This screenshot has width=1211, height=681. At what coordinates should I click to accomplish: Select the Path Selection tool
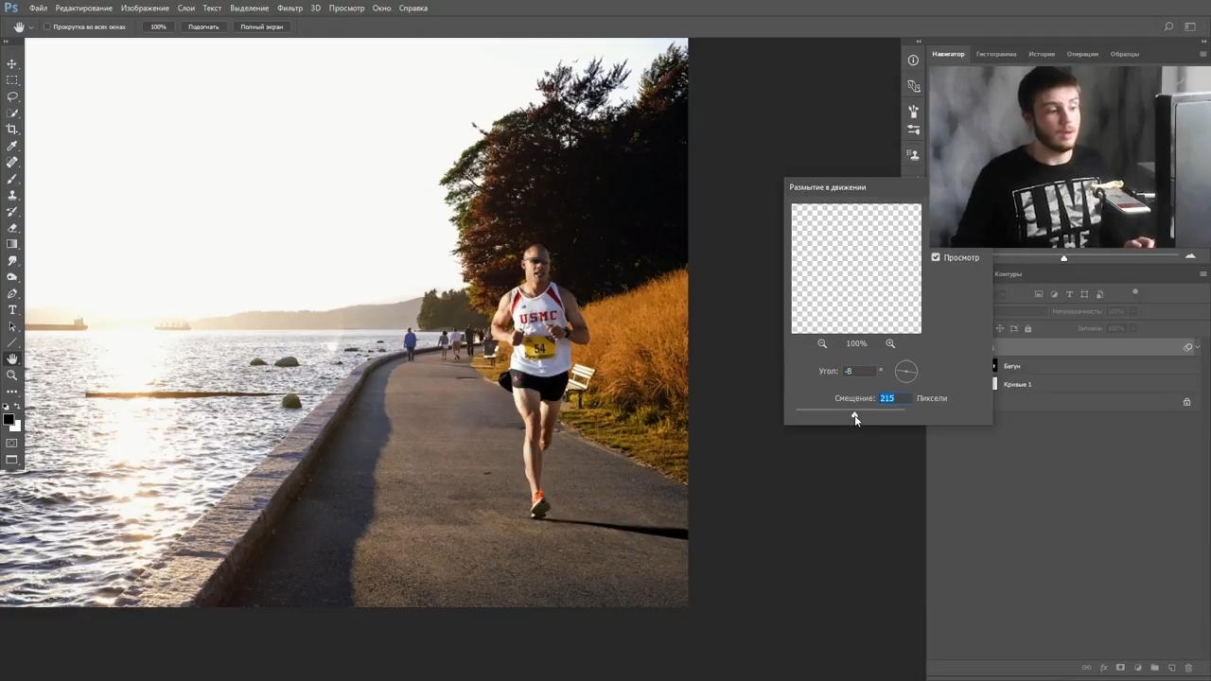coord(12,326)
